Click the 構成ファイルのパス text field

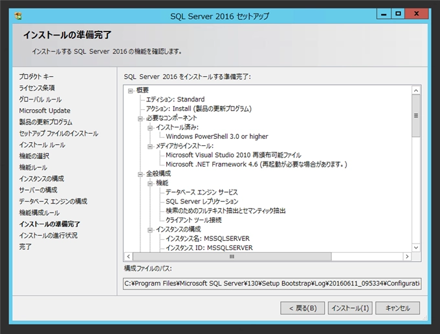(272, 284)
